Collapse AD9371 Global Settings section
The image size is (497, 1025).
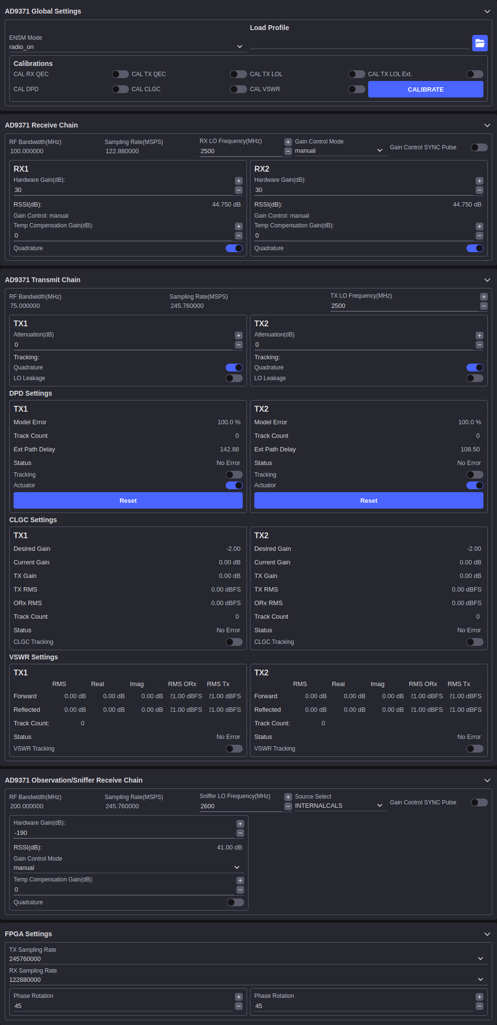[x=487, y=11]
